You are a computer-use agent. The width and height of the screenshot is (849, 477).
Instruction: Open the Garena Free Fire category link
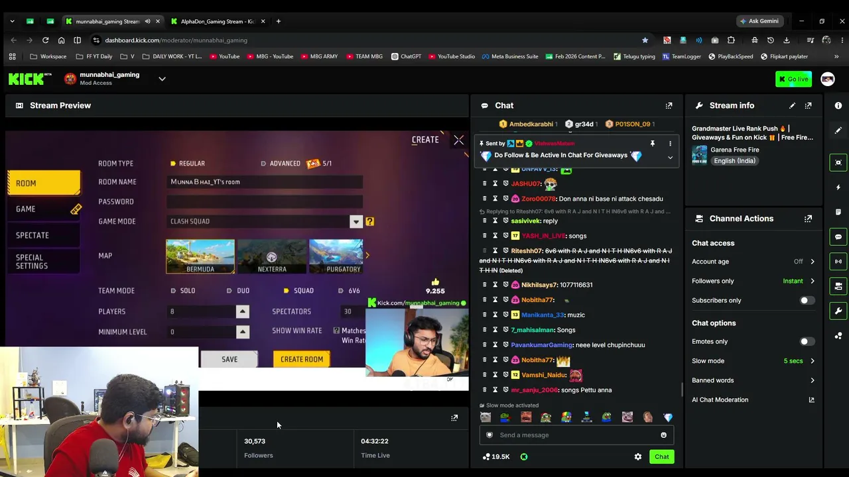[735, 150]
